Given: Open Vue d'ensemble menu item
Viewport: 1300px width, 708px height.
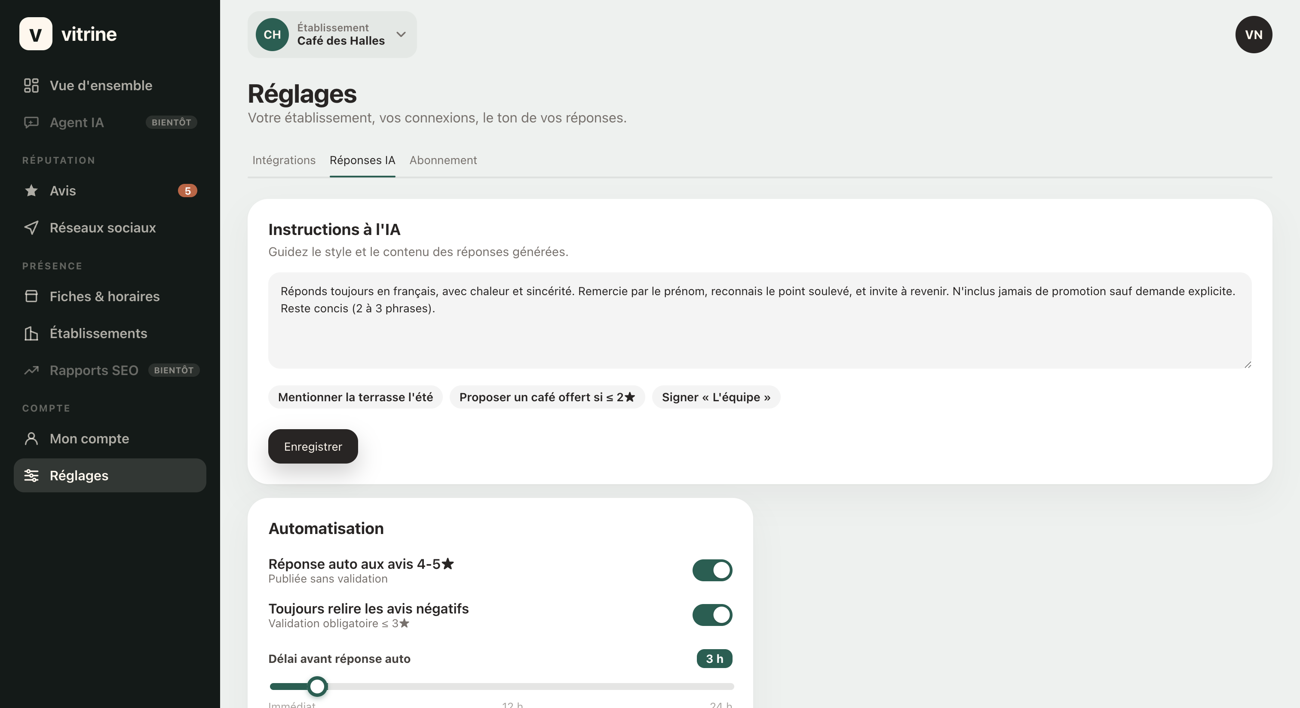Looking at the screenshot, I should 110,85.
